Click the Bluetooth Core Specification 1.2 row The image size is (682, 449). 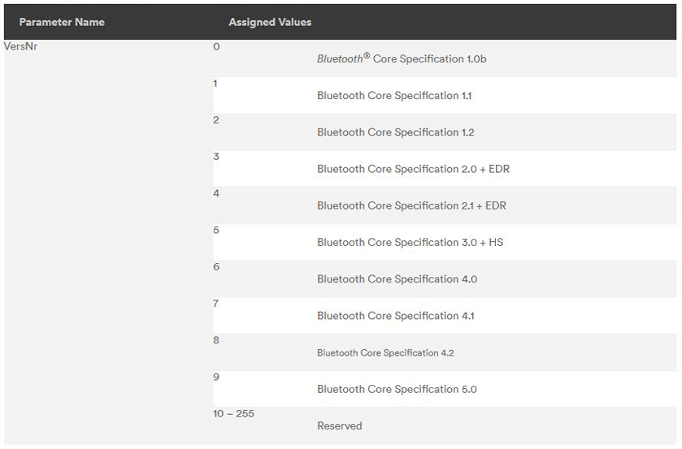[395, 132]
